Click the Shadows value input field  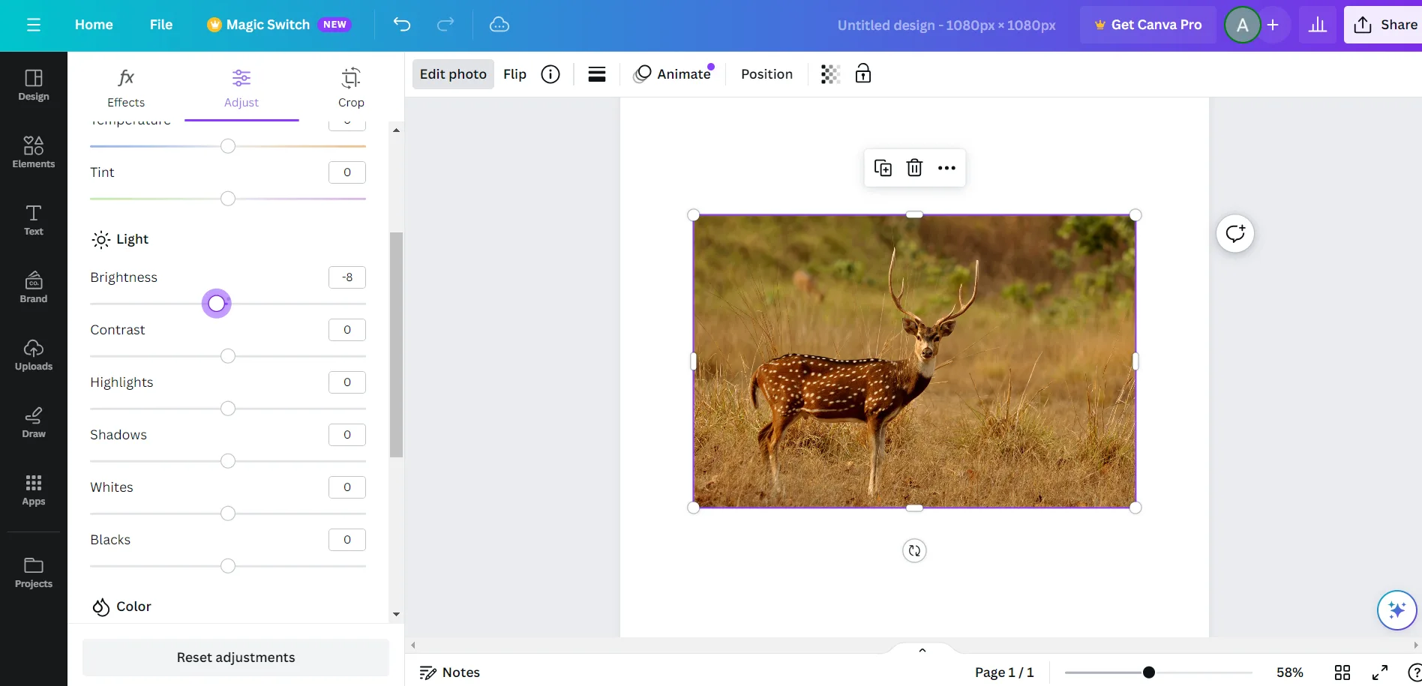coord(347,435)
